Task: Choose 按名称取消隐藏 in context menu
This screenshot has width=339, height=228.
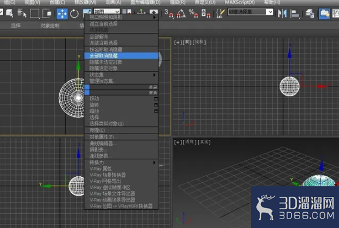Action: coord(121,49)
